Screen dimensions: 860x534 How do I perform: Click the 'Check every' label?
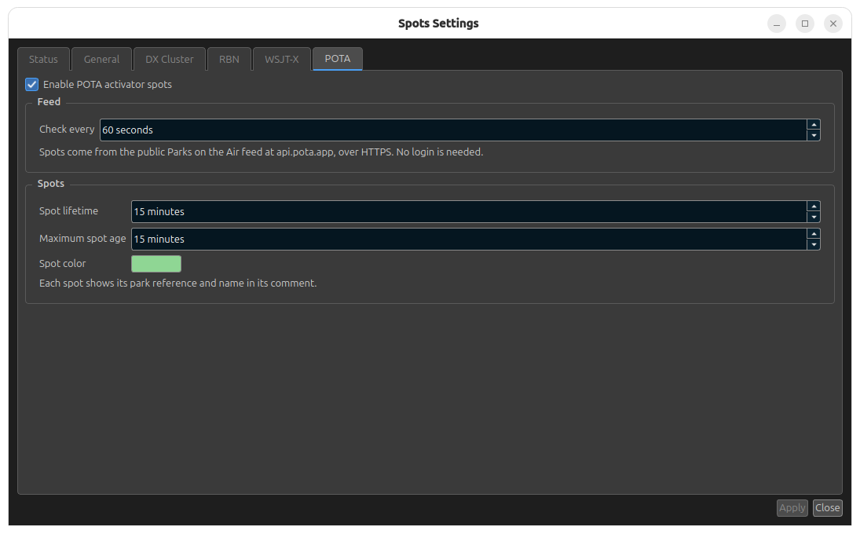[67, 130]
